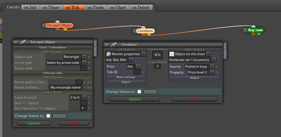Switch to the on Deinit event tab
Image resolution: width=281 pixels, height=137 pixels.
click(x=141, y=7)
